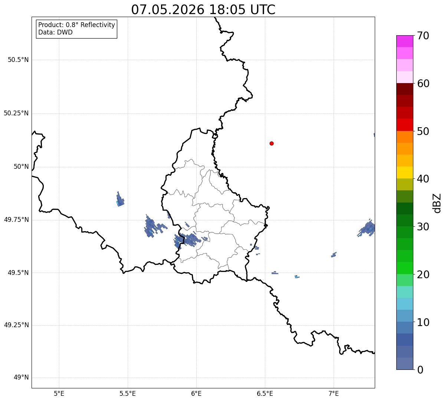This screenshot has height=401, width=446.
Task: Click the red station marker dot
Action: coord(272,143)
